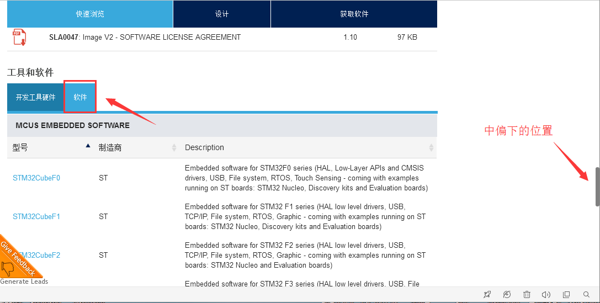
Task: Click the STM32F0 series description text
Action: tap(306, 178)
